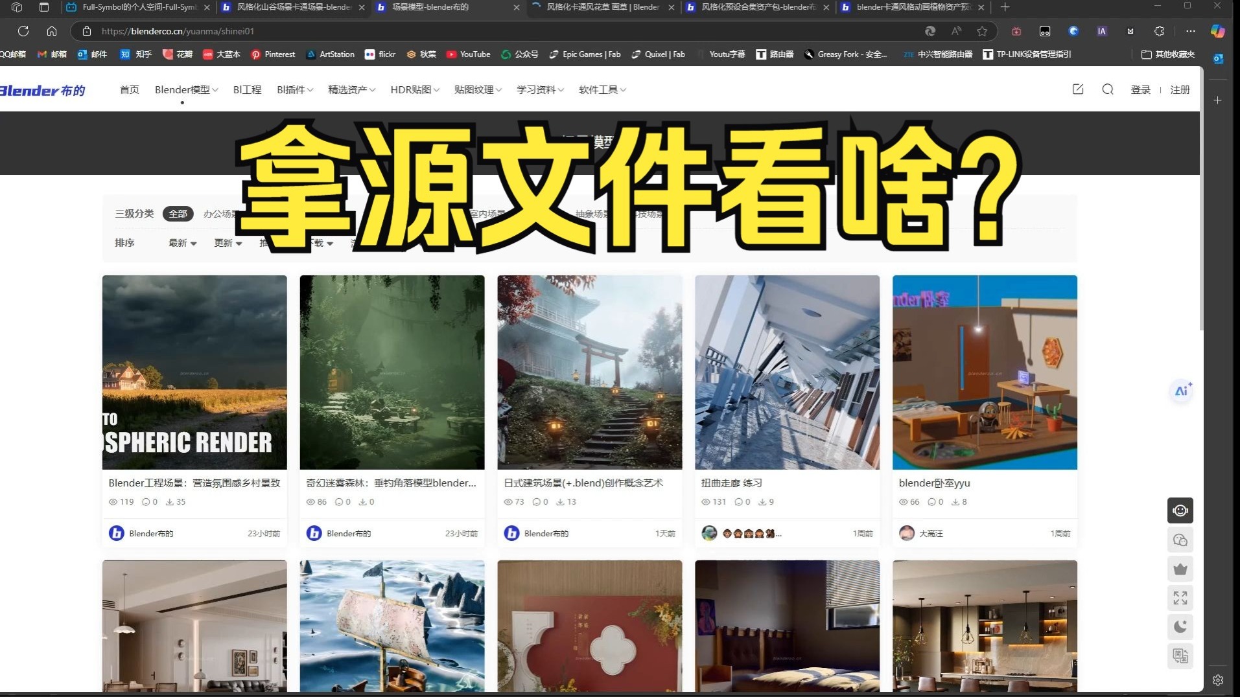Open the 最新 sort dropdown
1240x697 pixels.
click(182, 243)
